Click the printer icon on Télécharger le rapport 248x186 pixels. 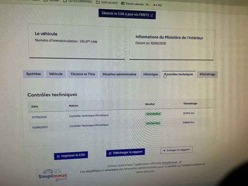pos(110,153)
